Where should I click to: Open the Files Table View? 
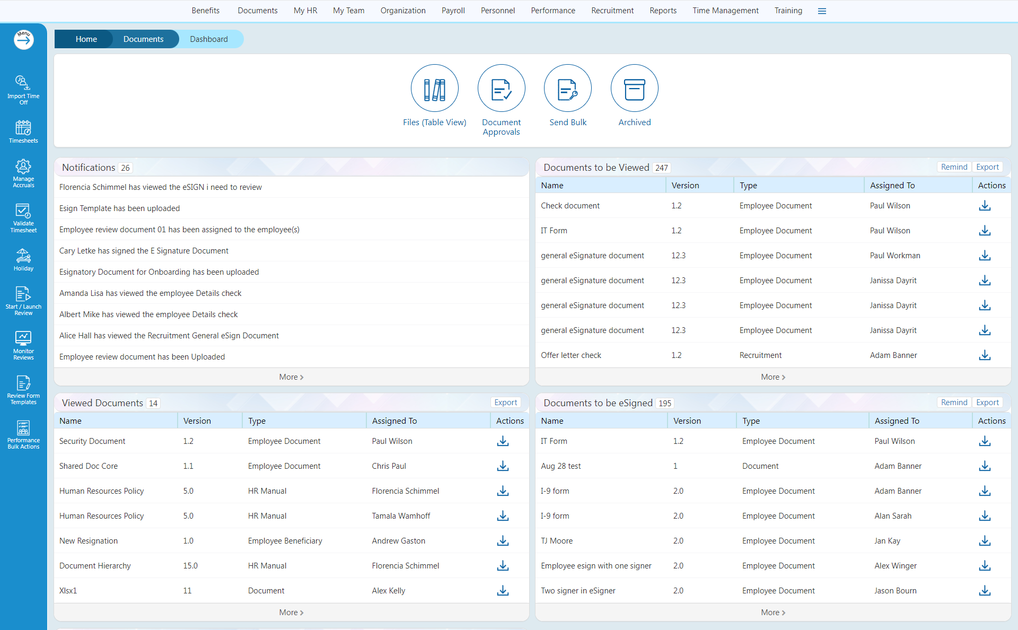[434, 88]
